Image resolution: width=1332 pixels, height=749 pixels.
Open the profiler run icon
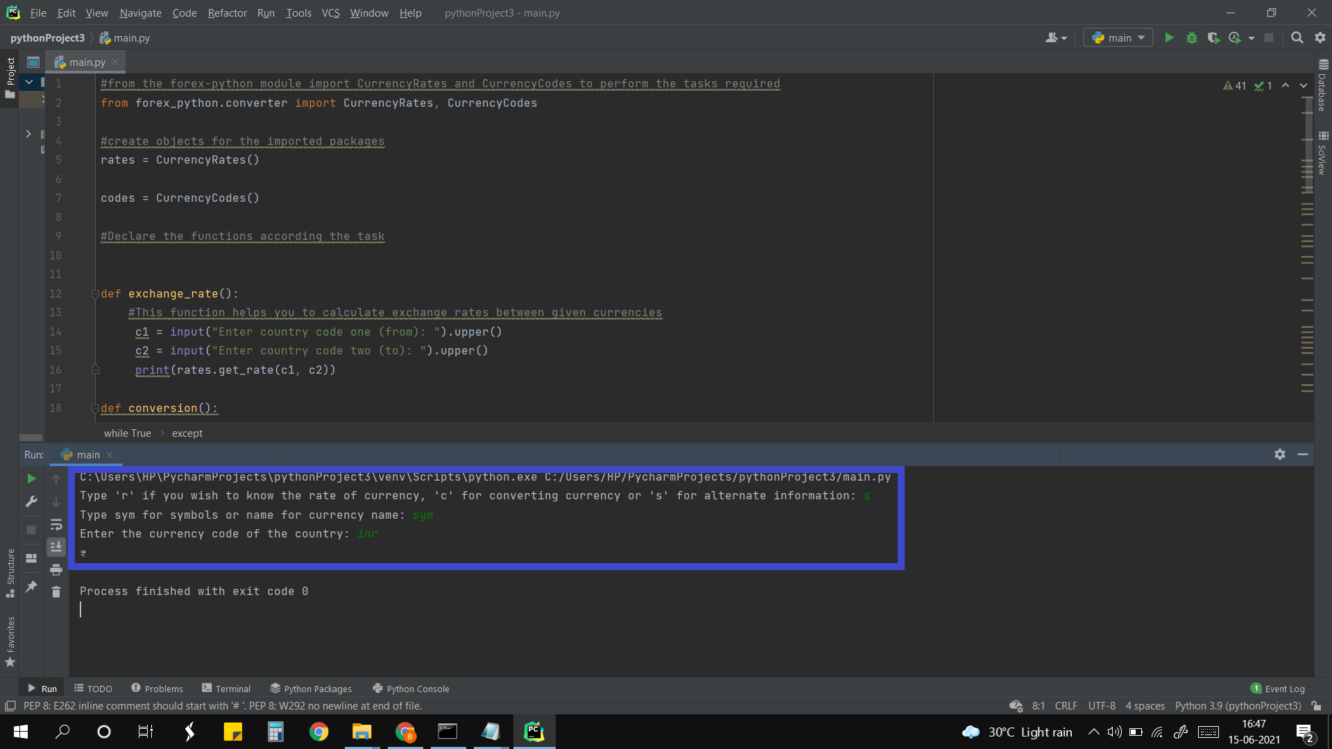(1235, 37)
